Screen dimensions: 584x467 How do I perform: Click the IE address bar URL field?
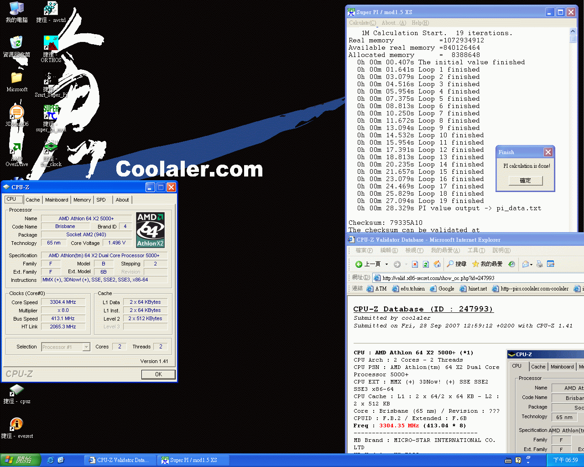click(x=478, y=278)
